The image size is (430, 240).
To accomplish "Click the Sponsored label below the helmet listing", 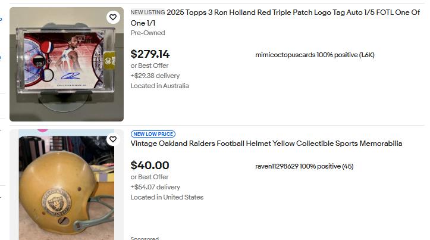I will coord(145,238).
